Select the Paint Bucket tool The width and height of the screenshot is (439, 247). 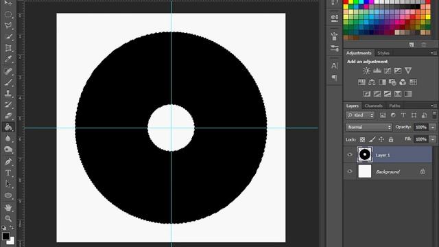8,127
